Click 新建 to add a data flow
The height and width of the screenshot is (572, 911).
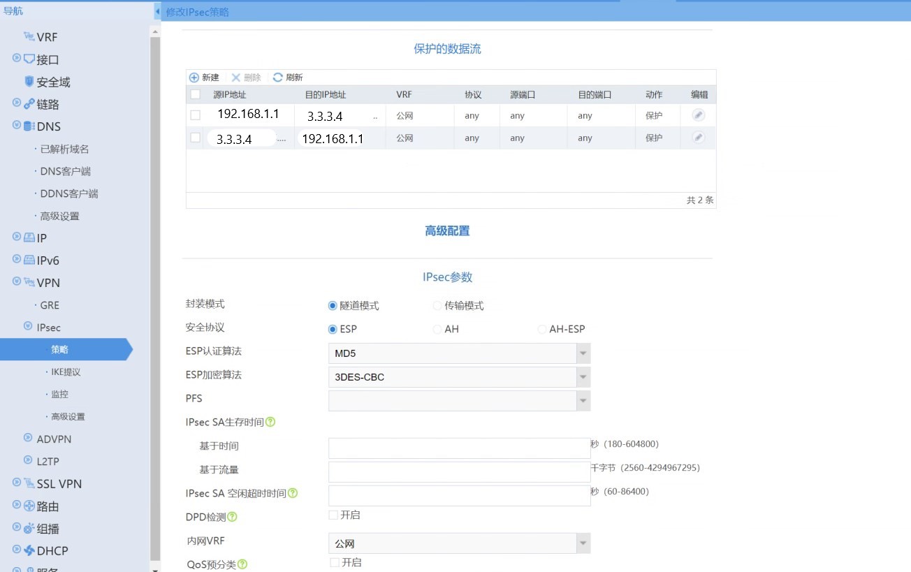tap(205, 78)
